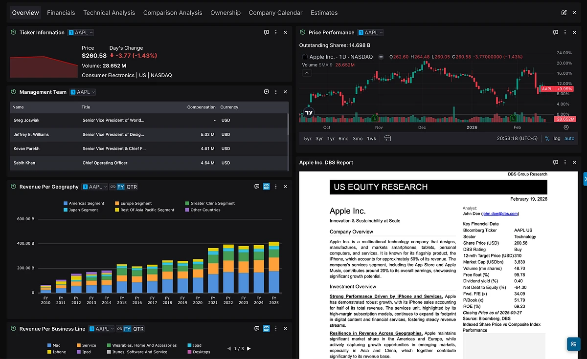The image size is (587, 359).
Task: Click the Greater China Segment legend swatch
Action: [x=187, y=203]
